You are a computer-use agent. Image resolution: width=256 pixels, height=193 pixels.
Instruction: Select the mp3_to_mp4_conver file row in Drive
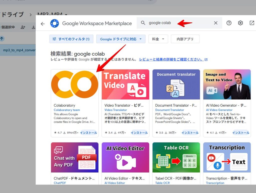18,50
